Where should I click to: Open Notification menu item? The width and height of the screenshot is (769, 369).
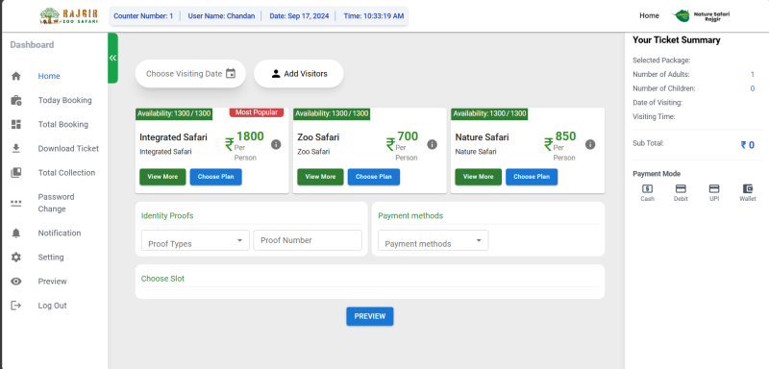pyautogui.click(x=60, y=234)
